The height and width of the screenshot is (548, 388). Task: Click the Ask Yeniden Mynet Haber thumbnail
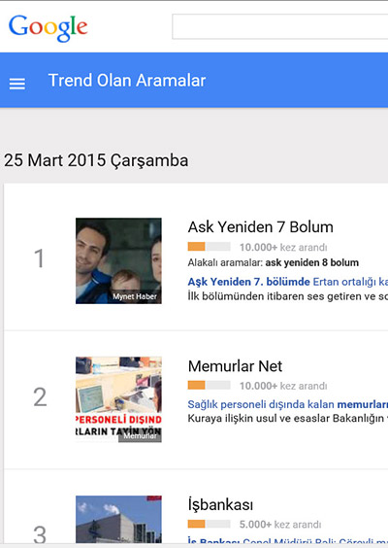point(118,260)
